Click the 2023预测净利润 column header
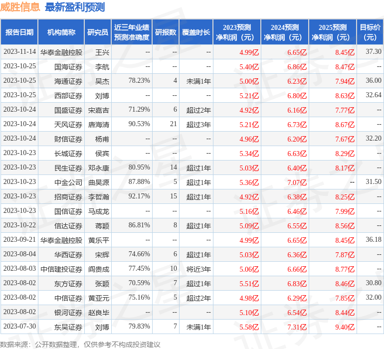This screenshot has width=384, height=349. click(237, 32)
